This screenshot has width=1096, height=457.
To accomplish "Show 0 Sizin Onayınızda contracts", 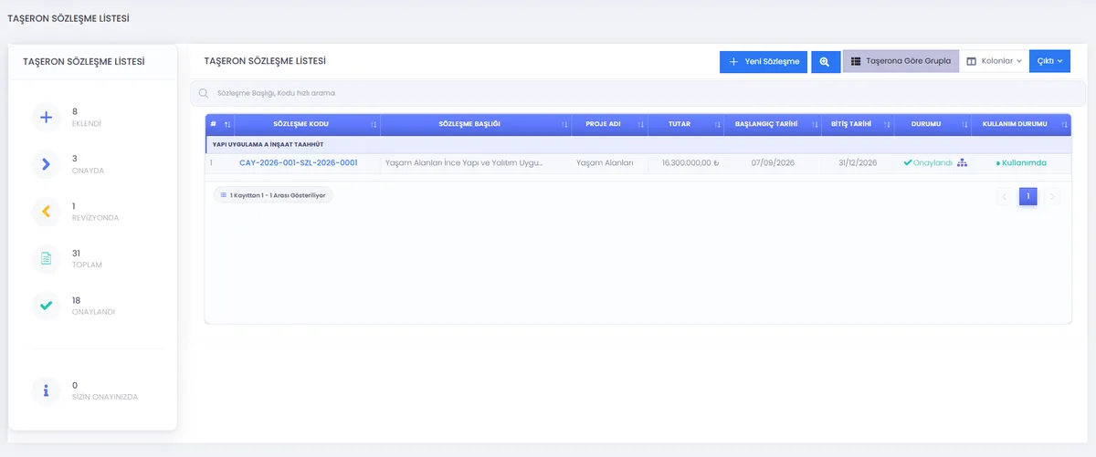I will (105, 391).
